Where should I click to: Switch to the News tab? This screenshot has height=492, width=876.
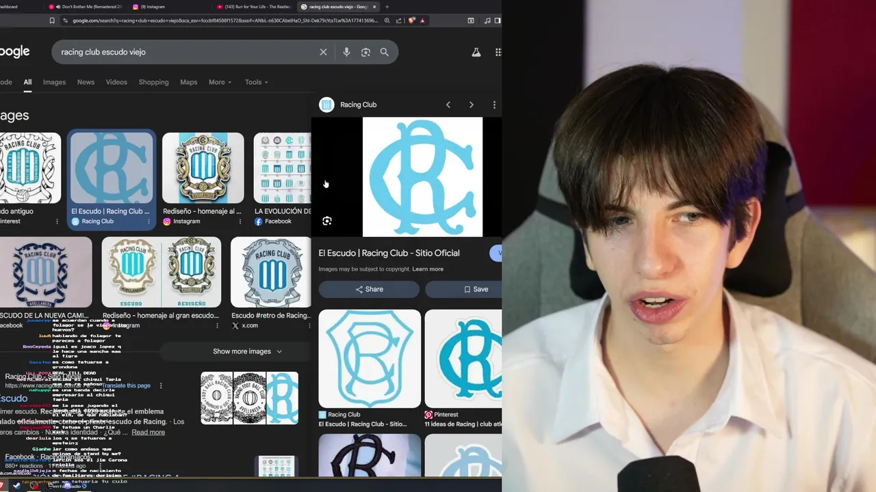click(x=86, y=82)
